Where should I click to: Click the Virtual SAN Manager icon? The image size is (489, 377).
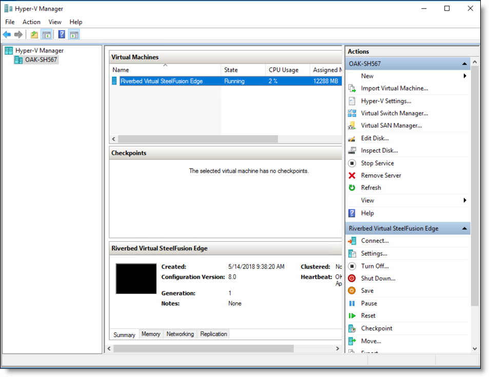pos(352,125)
